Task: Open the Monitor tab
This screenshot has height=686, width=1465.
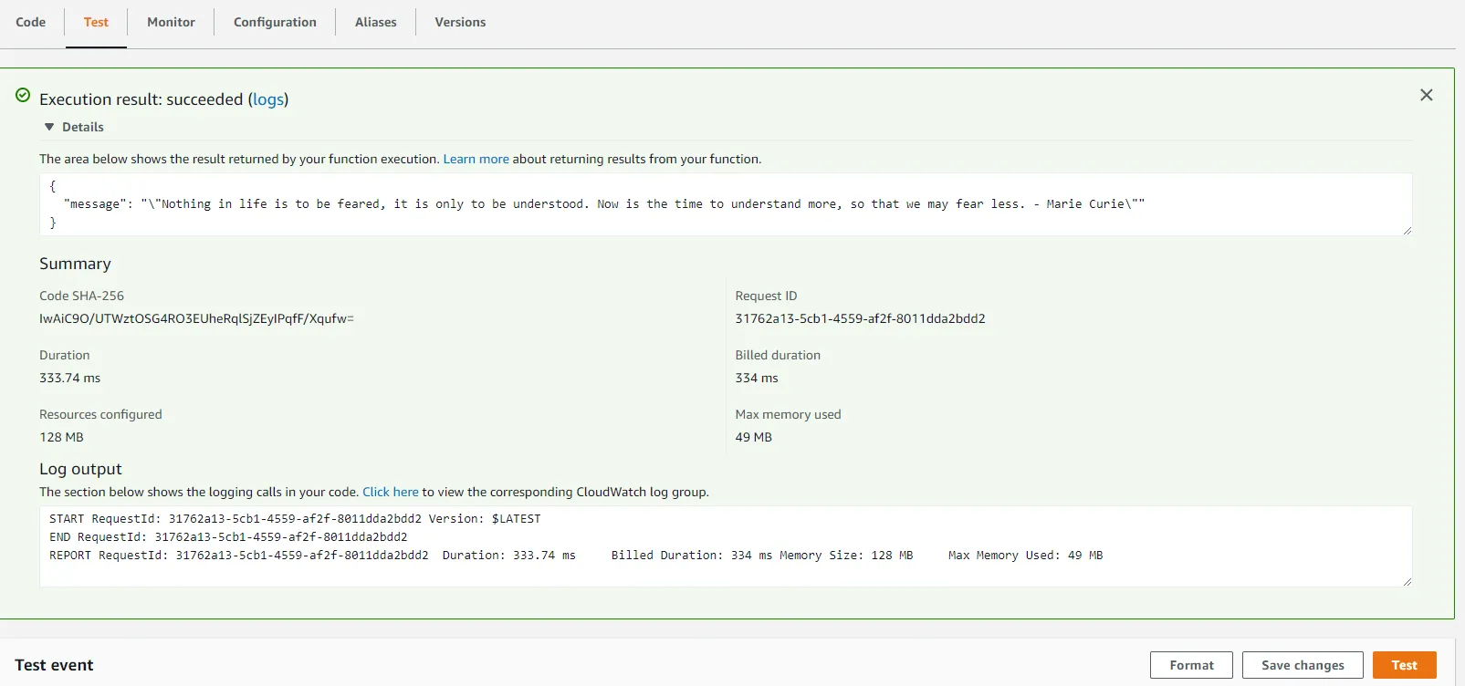Action: (x=171, y=22)
